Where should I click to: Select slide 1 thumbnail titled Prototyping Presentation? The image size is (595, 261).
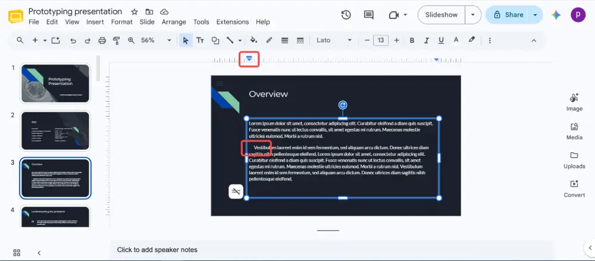coord(55,83)
